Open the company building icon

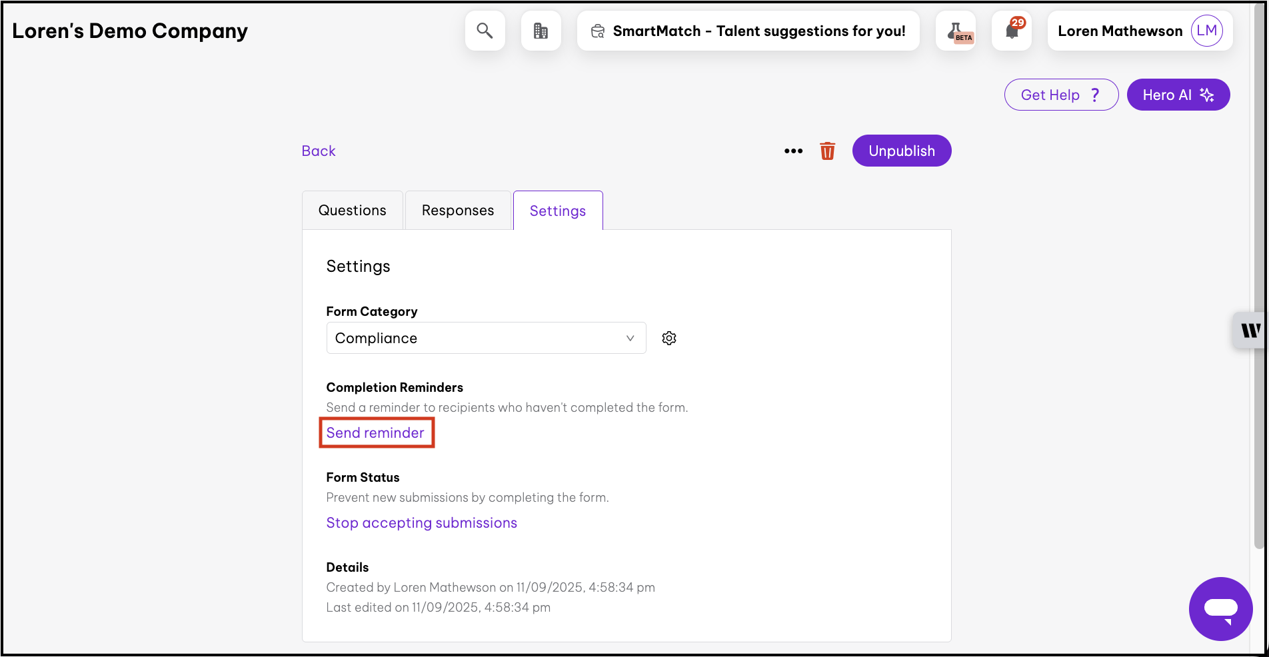coord(541,31)
